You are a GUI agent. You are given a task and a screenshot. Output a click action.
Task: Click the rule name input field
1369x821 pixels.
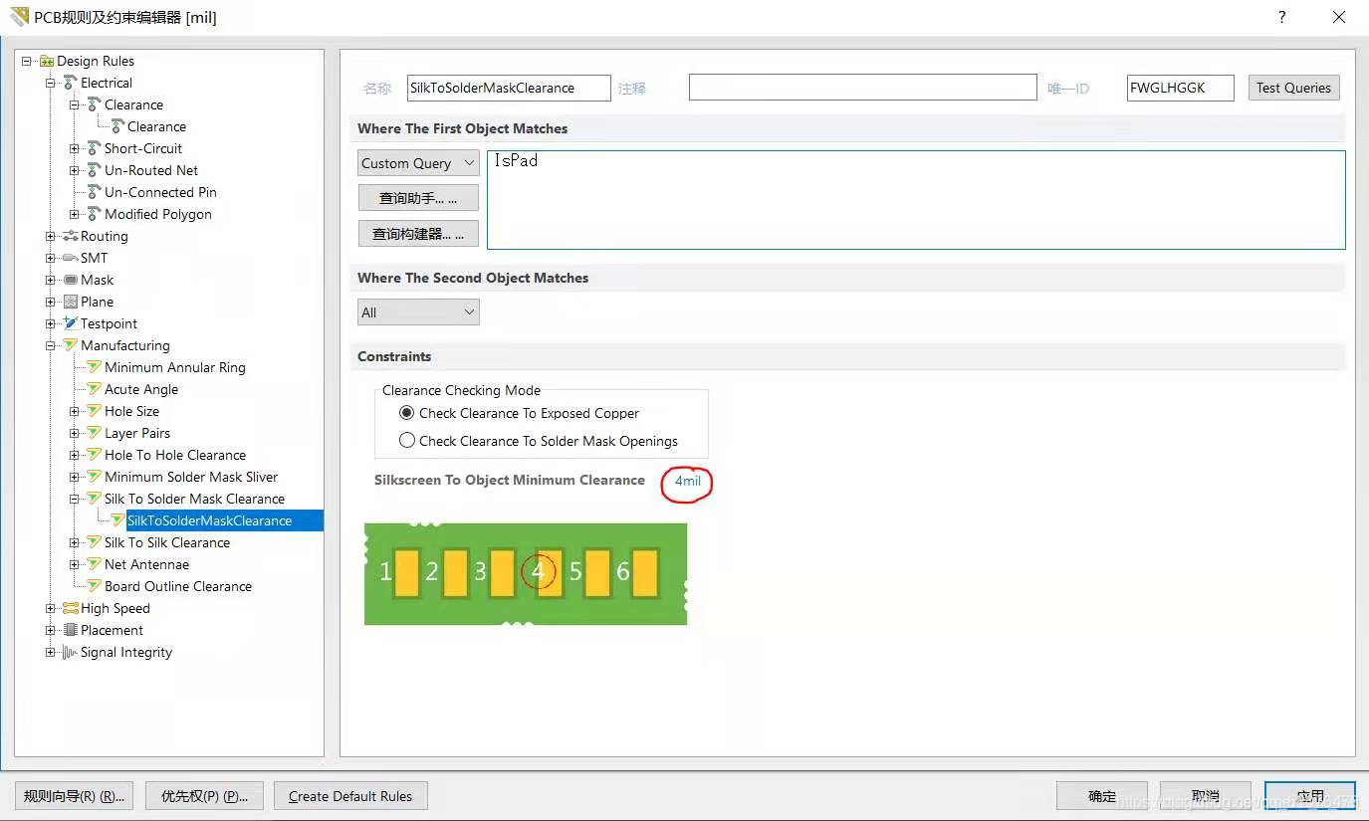[x=509, y=88]
